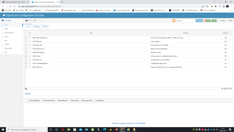
Task: Open the ACPI section in sidebar
Action: [6, 25]
